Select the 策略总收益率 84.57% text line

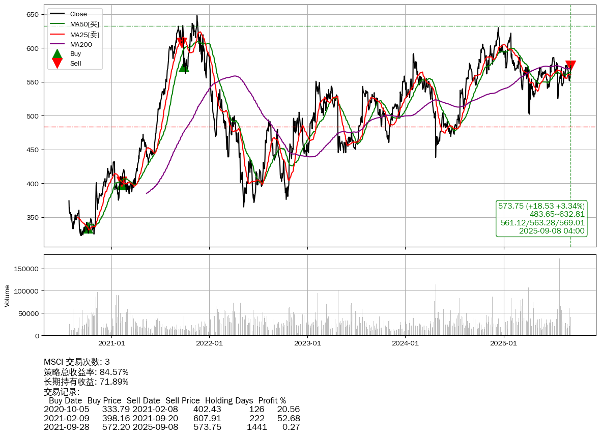click(86, 372)
